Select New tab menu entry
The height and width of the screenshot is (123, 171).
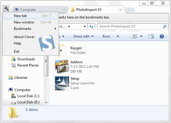(31, 16)
